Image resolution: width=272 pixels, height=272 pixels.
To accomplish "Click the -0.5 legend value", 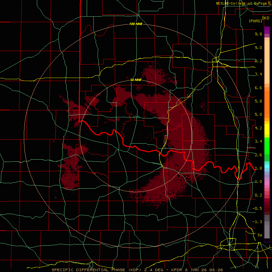I will (257, 209).
